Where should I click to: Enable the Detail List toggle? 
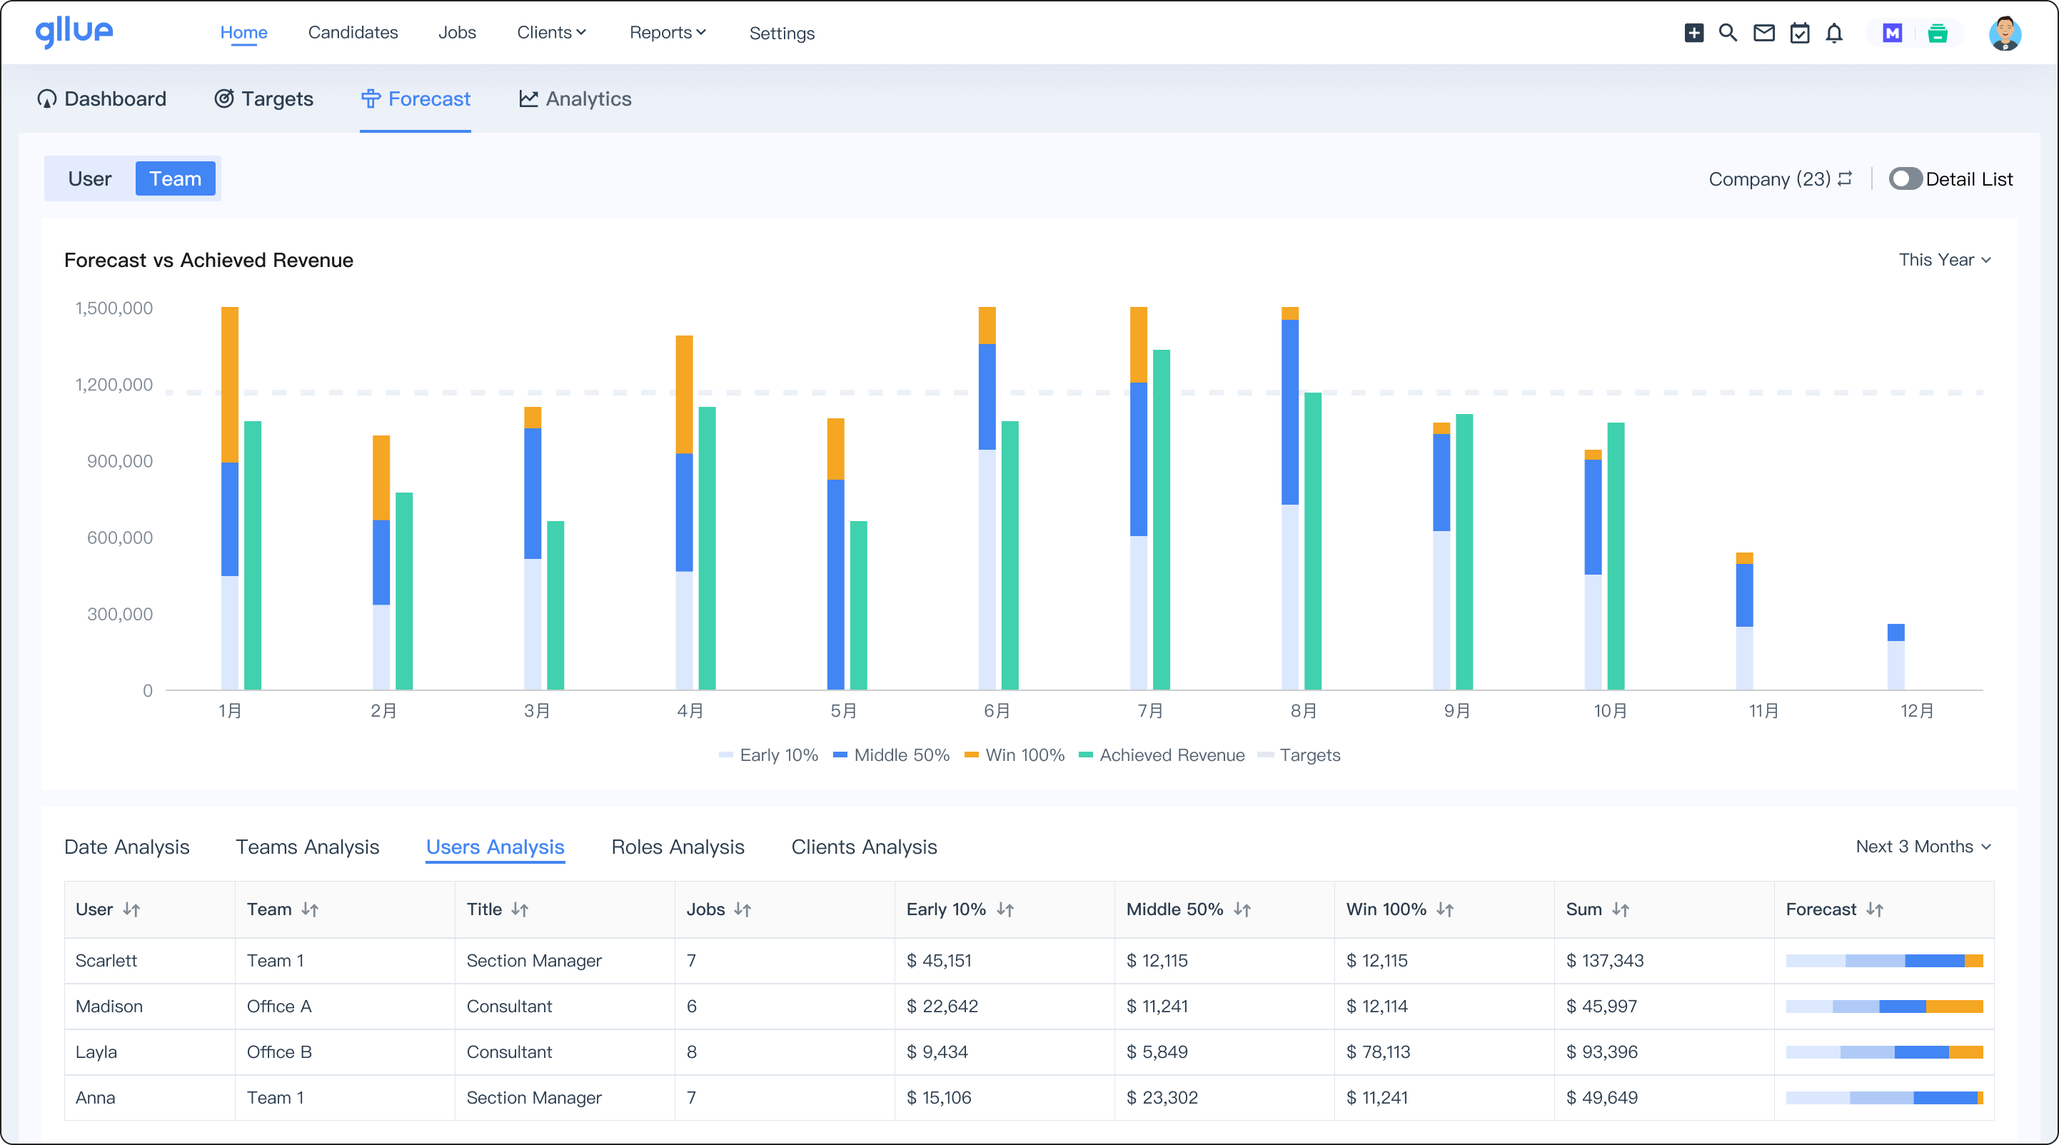tap(1906, 178)
